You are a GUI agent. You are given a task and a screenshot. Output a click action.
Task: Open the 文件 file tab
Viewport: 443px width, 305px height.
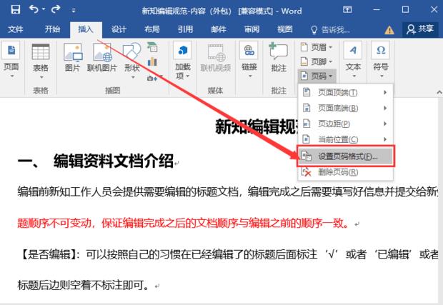click(x=15, y=29)
